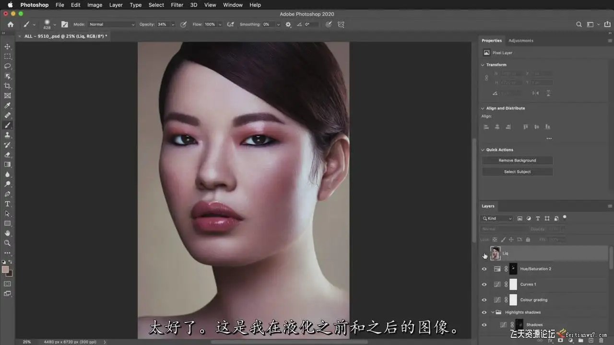Show more align options ellipsis
This screenshot has height=345, width=614.
pos(549,138)
